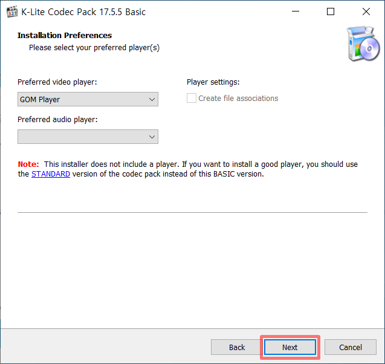Click the Installation Preferences heading
Screen dimensions: 385x364
tap(65, 35)
